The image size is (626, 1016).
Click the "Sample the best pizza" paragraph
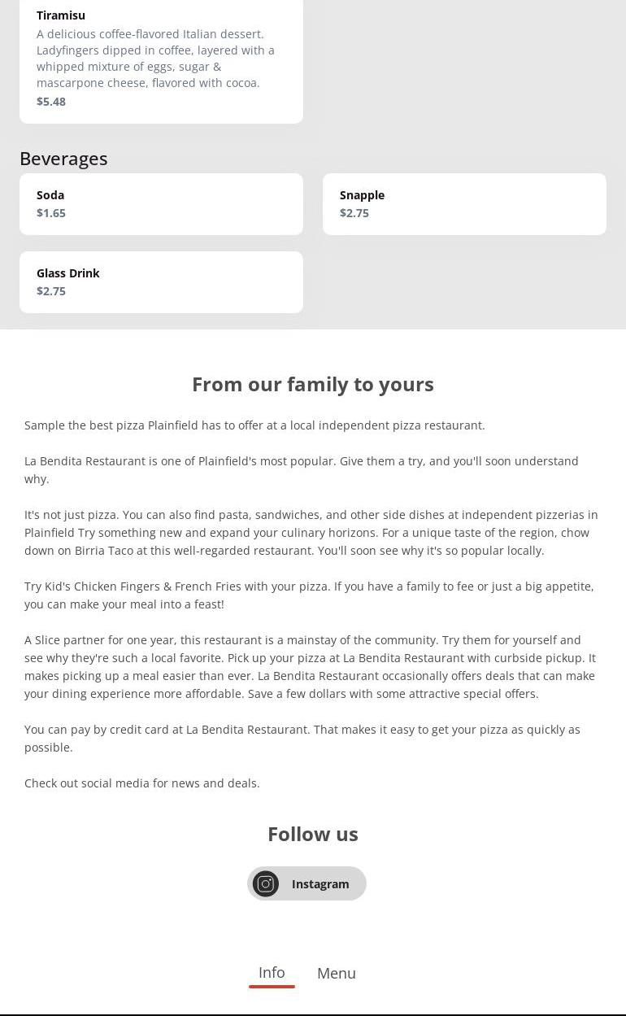click(x=254, y=425)
